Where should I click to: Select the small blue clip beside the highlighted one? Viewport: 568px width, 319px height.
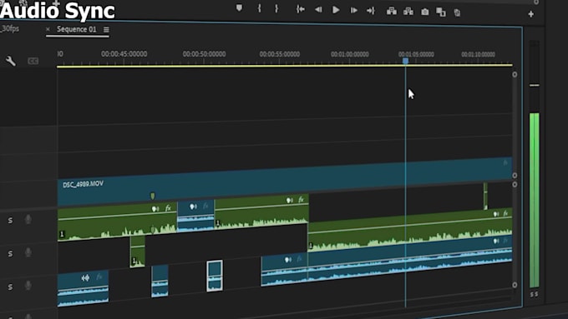pyautogui.click(x=160, y=282)
